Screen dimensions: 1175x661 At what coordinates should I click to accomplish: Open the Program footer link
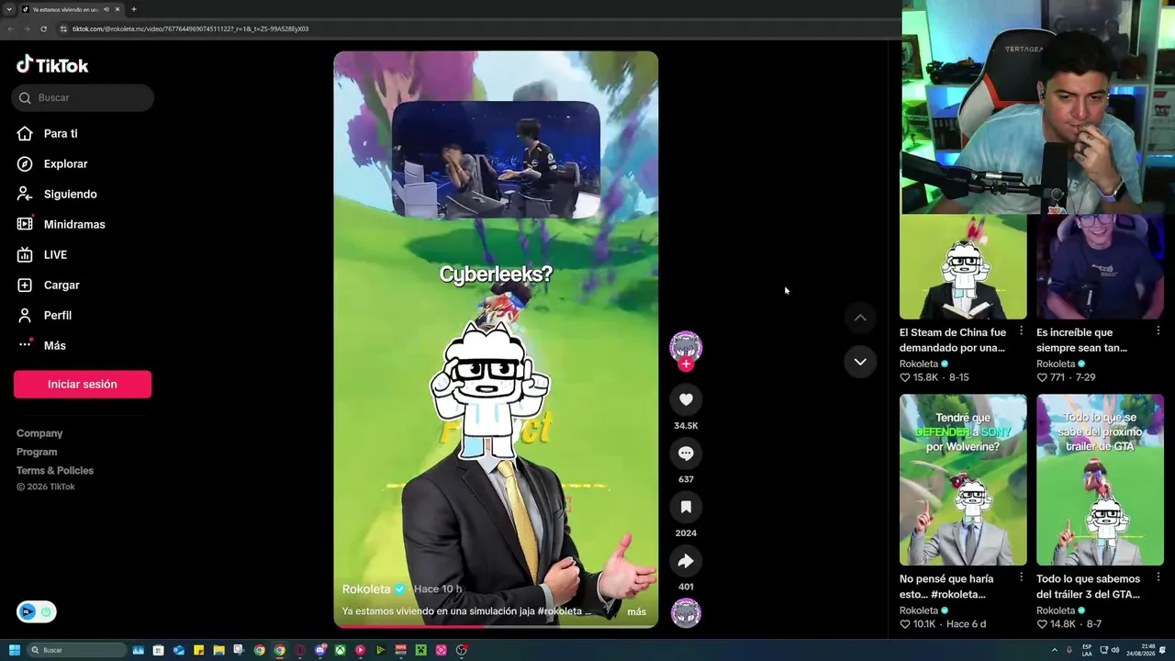(x=37, y=452)
